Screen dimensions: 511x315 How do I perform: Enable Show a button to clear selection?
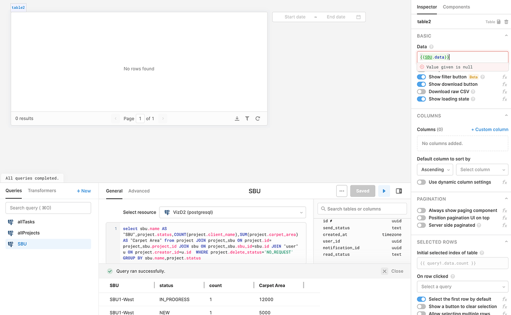421,307
